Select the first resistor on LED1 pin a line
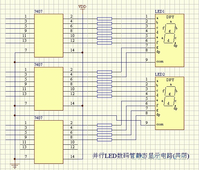 (x=104, y=19)
